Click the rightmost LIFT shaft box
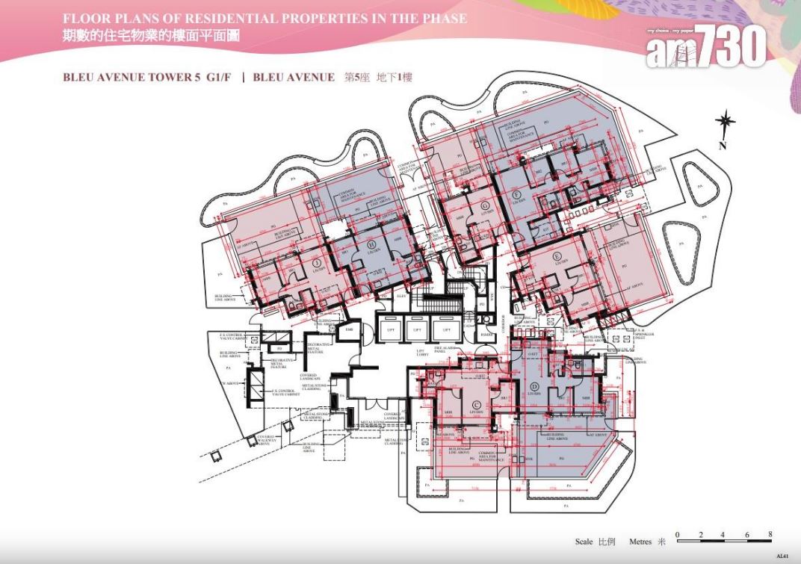The width and height of the screenshot is (801, 564). 445,329
